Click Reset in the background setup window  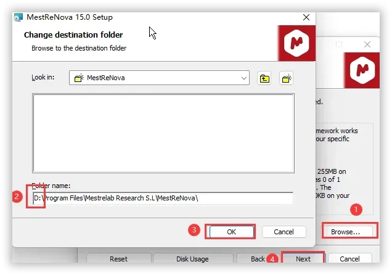point(119,258)
